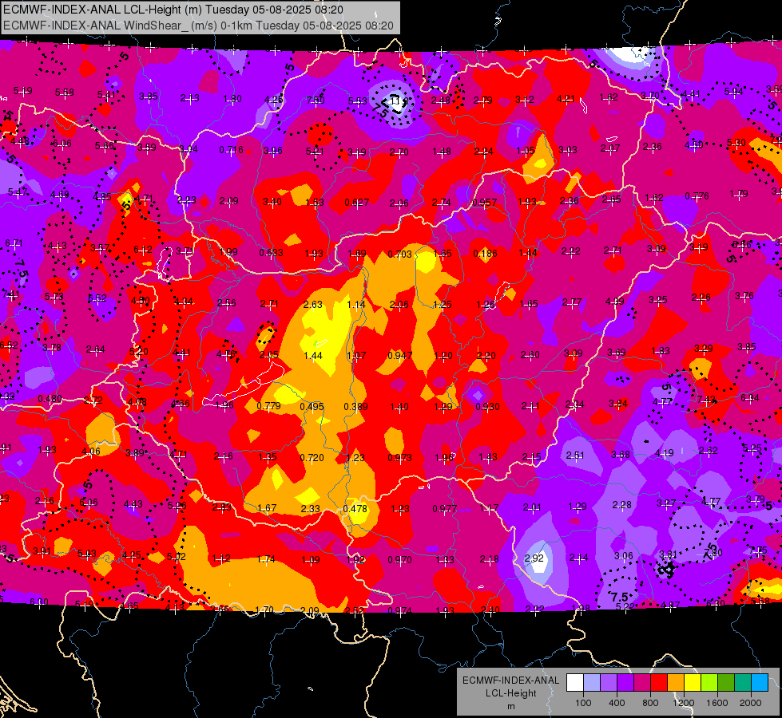Select the wind shear value 7.80

coord(713,553)
